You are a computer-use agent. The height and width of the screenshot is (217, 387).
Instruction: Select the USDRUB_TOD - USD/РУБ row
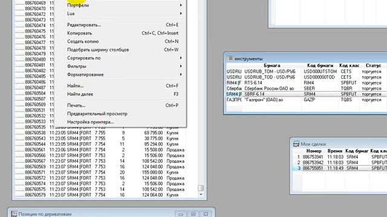point(307,77)
